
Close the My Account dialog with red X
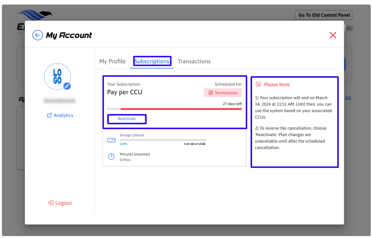click(333, 35)
